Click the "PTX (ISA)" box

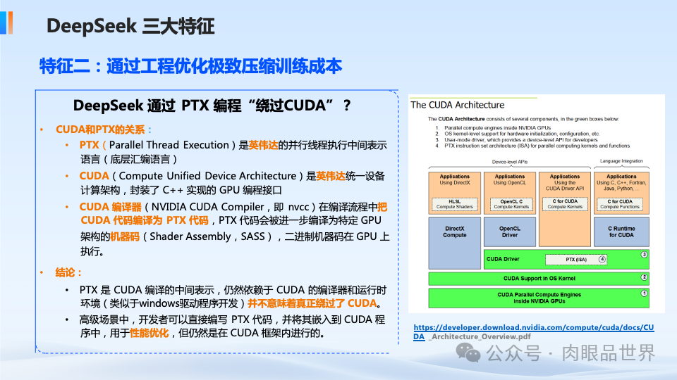click(576, 260)
